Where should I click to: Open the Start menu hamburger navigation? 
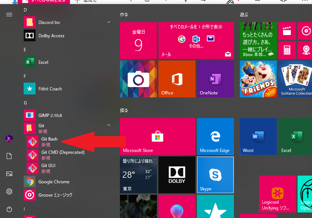9,15
